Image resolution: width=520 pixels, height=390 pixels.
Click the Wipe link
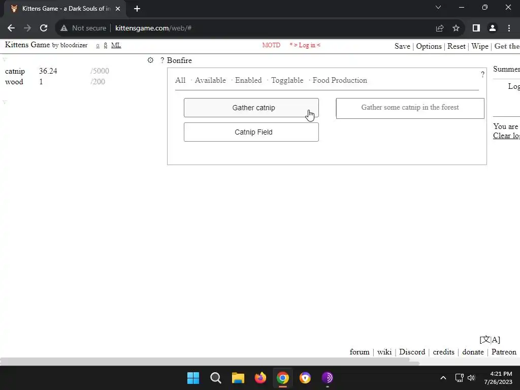(480, 46)
